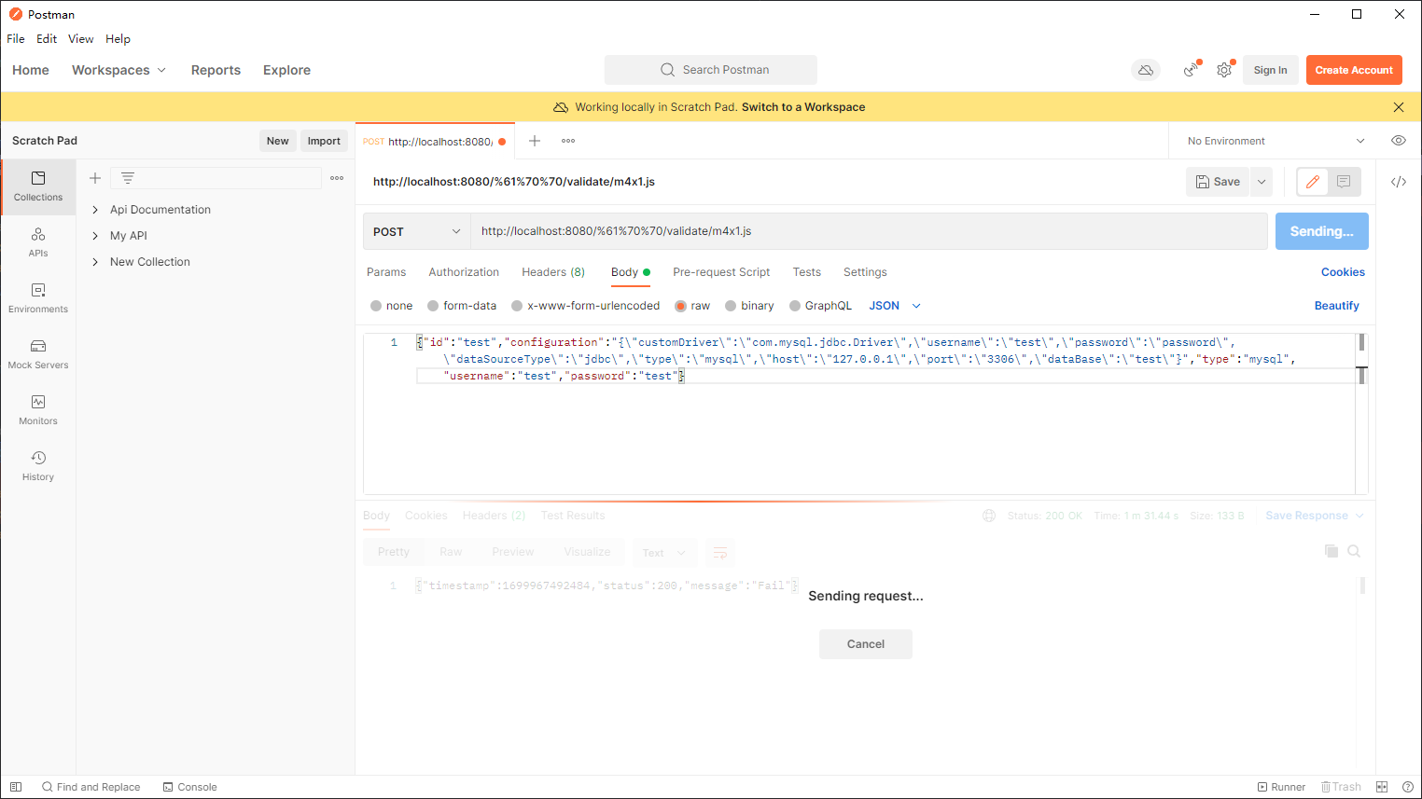
Task: Click the New button
Action: click(x=278, y=141)
